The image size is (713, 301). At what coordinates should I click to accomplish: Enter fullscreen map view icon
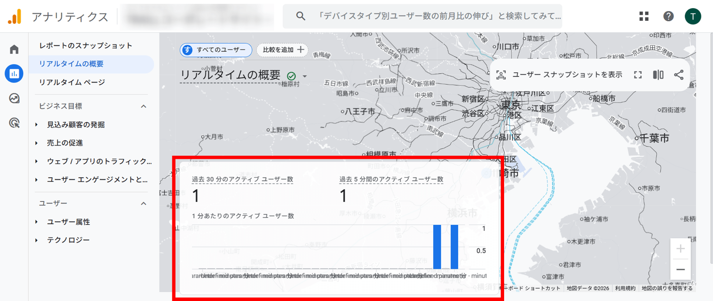(x=638, y=75)
